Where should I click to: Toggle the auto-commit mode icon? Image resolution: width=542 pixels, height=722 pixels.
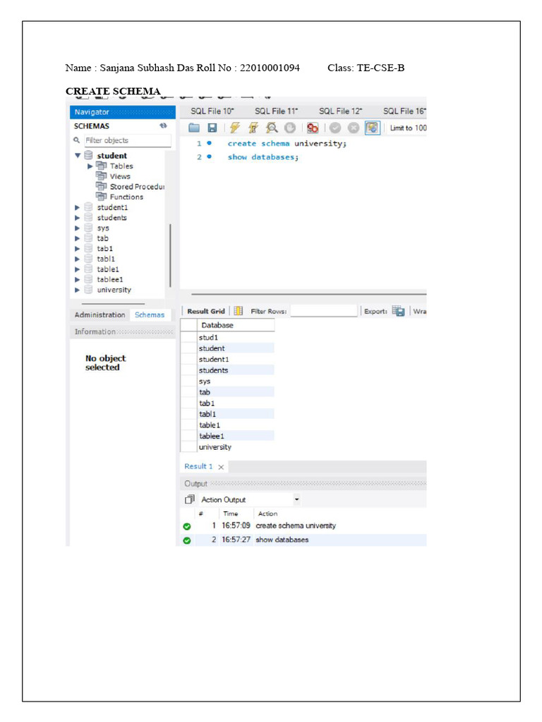pos(373,128)
